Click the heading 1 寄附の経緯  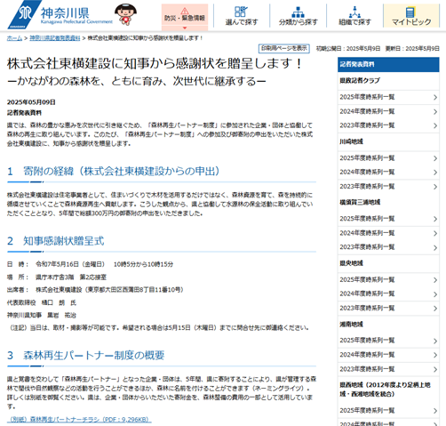pyautogui.click(x=114, y=172)
